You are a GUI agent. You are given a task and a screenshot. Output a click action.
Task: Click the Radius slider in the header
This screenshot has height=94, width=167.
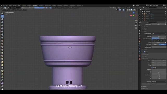[27, 8]
